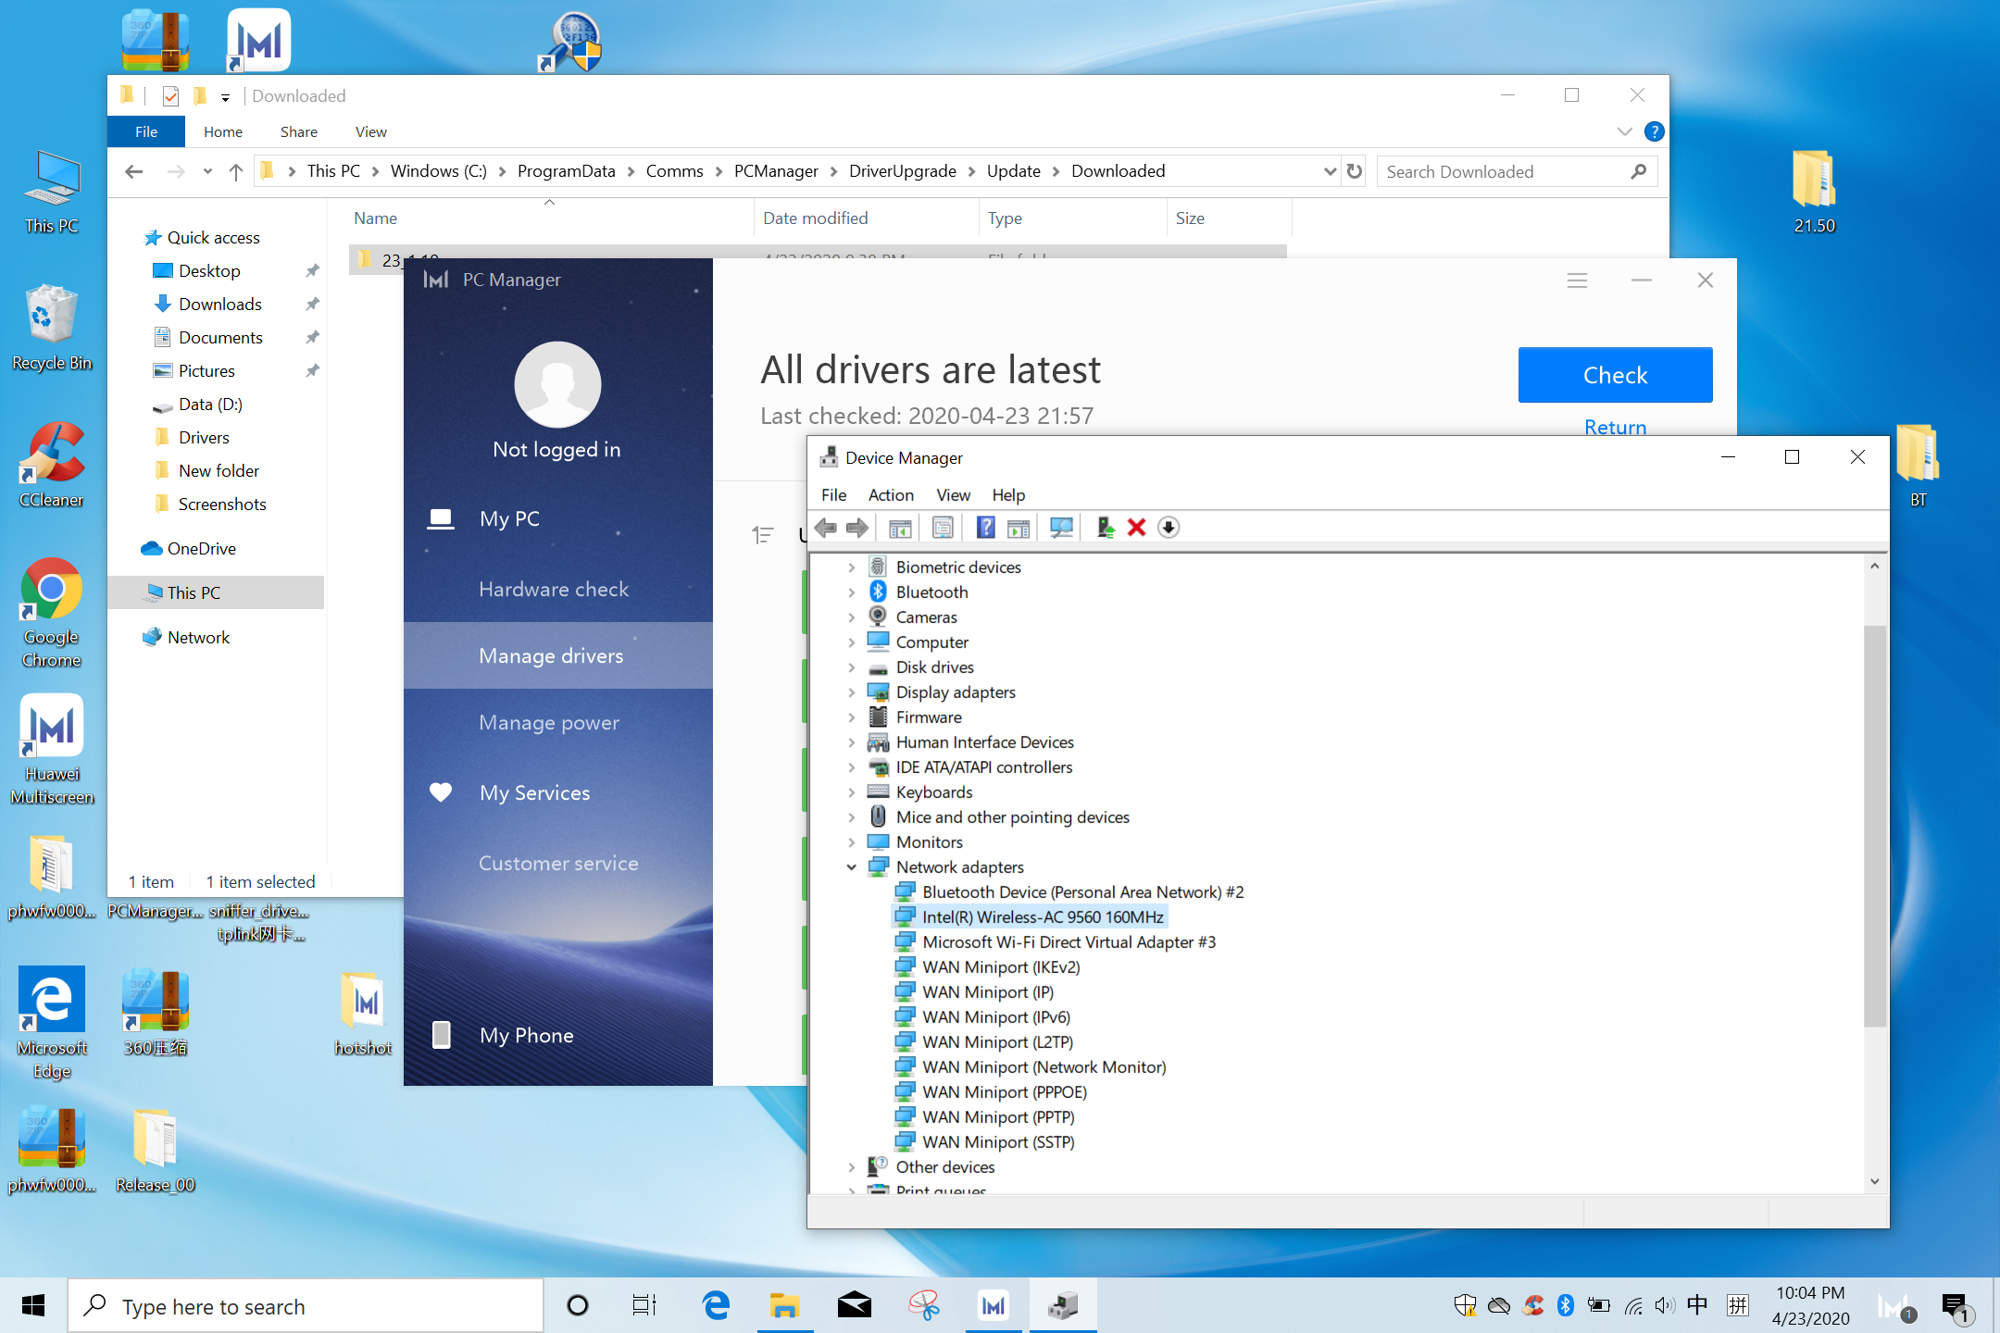Click the update driver icon in Device Manager toolbar
Image resolution: width=2000 pixels, height=1333 pixels.
1104,527
